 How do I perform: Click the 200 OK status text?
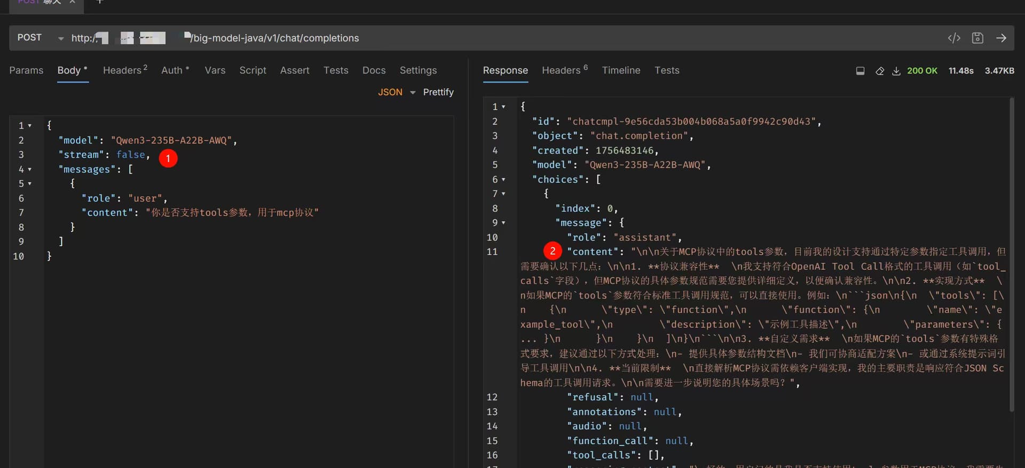tap(922, 71)
